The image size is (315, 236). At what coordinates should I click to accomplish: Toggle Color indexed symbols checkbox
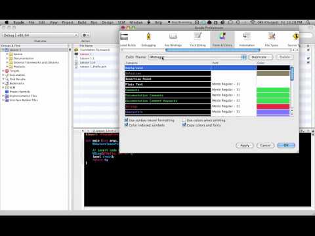click(x=126, y=125)
